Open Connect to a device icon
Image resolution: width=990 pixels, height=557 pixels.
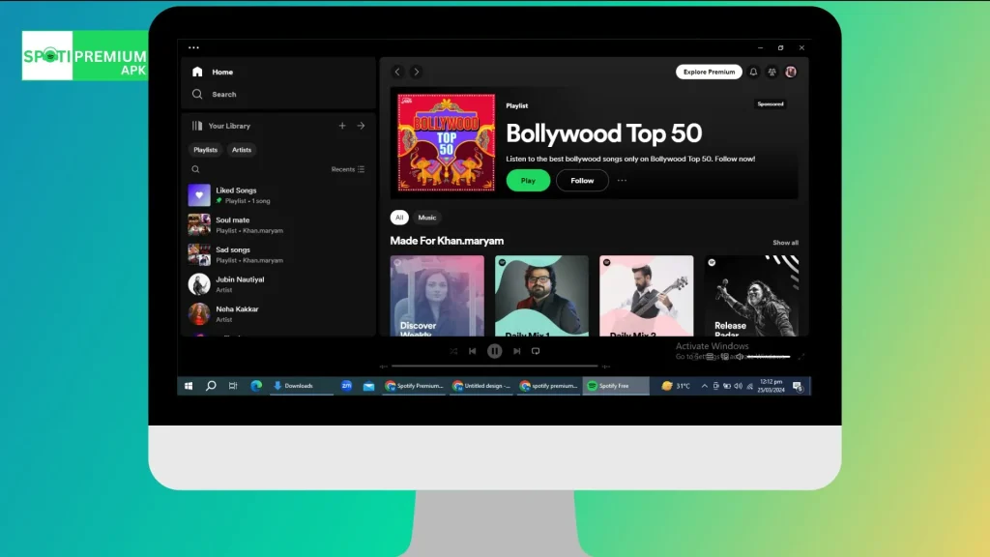(725, 357)
